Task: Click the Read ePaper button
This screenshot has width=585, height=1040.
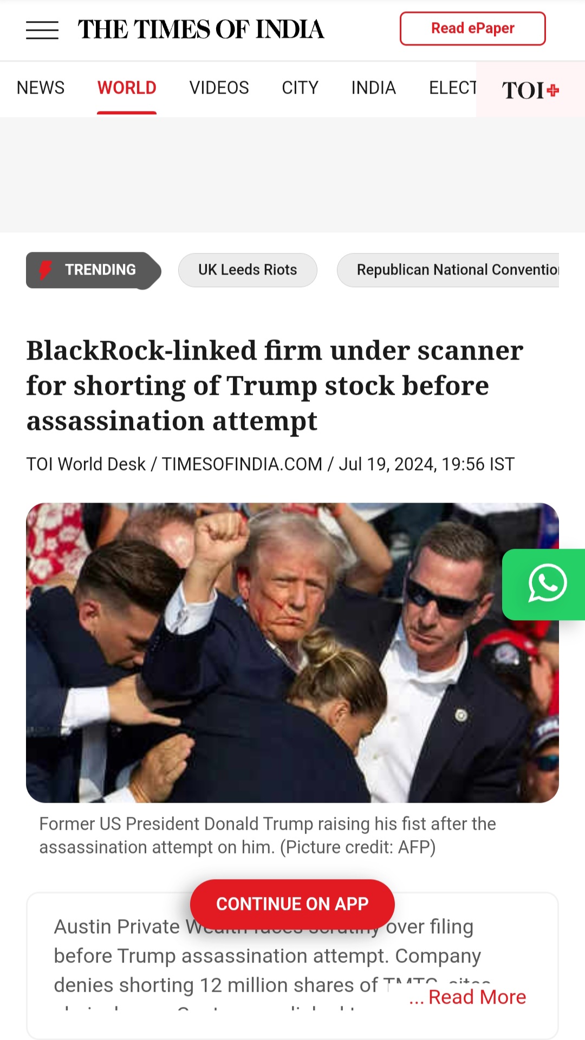Action: coord(473,28)
